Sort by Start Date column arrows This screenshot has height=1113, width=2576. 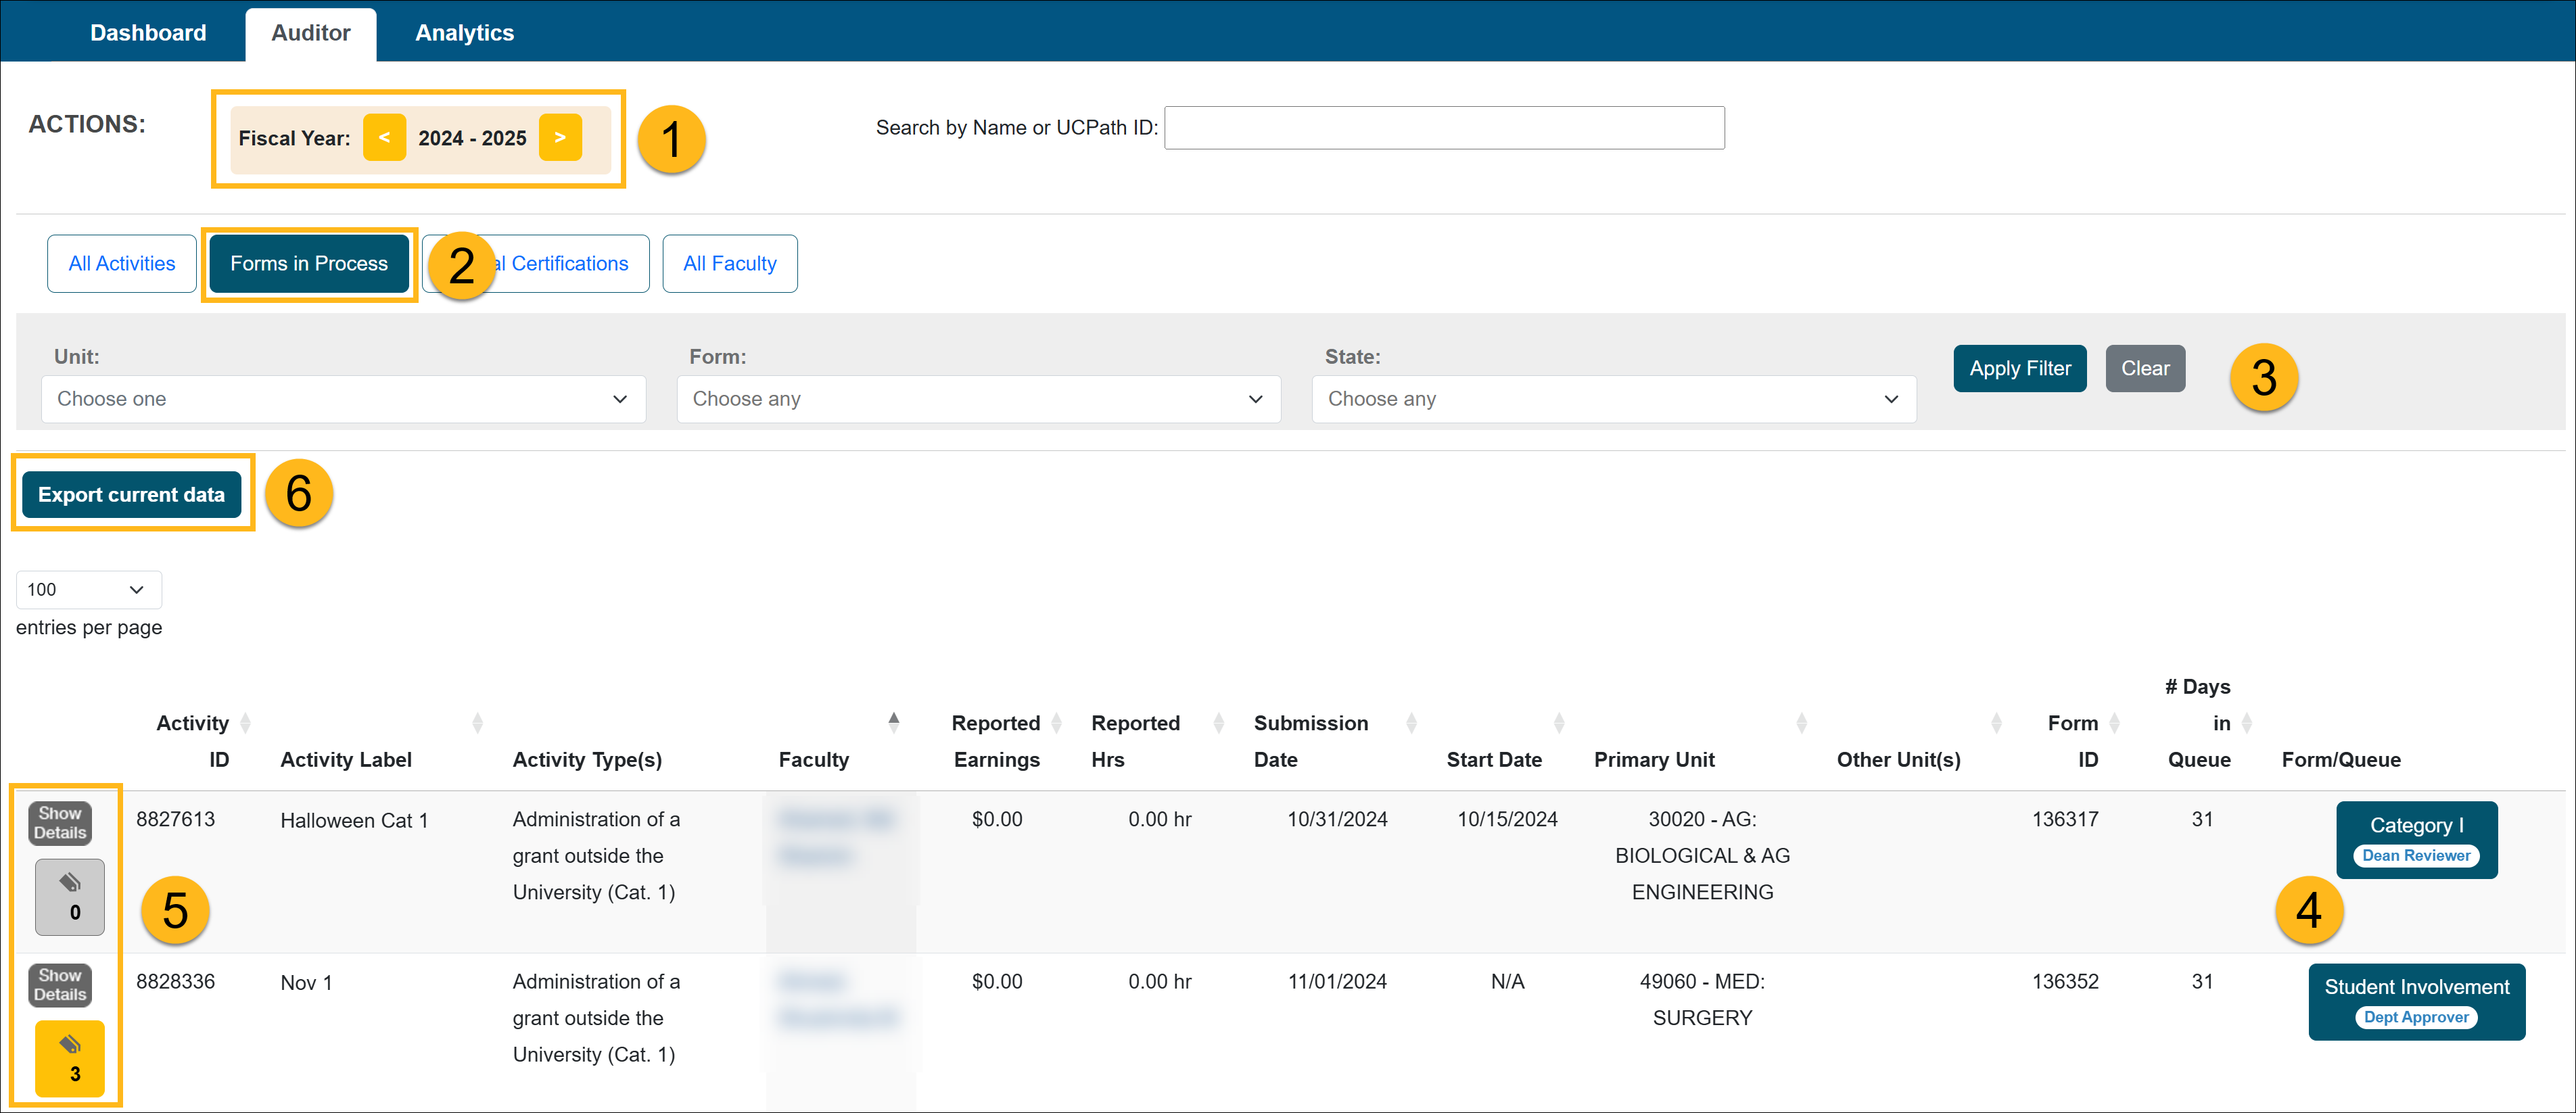click(x=1560, y=723)
